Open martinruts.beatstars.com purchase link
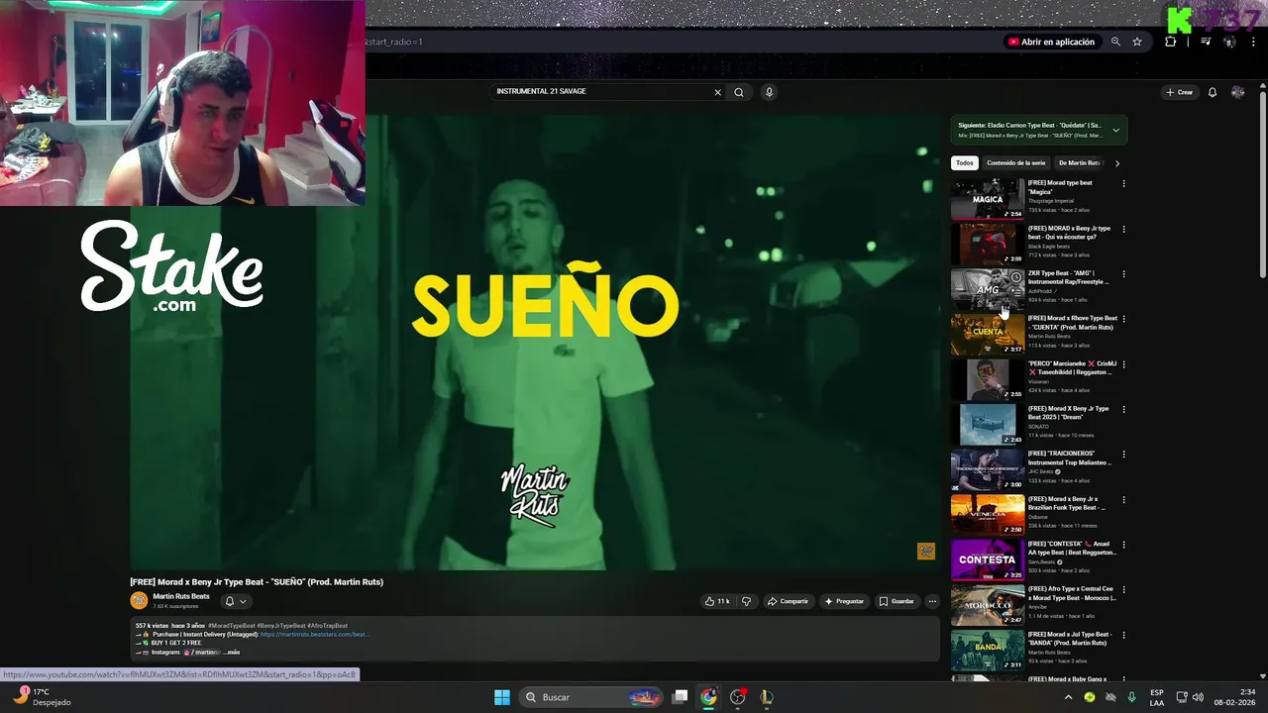This screenshot has height=713, width=1268. tap(314, 635)
